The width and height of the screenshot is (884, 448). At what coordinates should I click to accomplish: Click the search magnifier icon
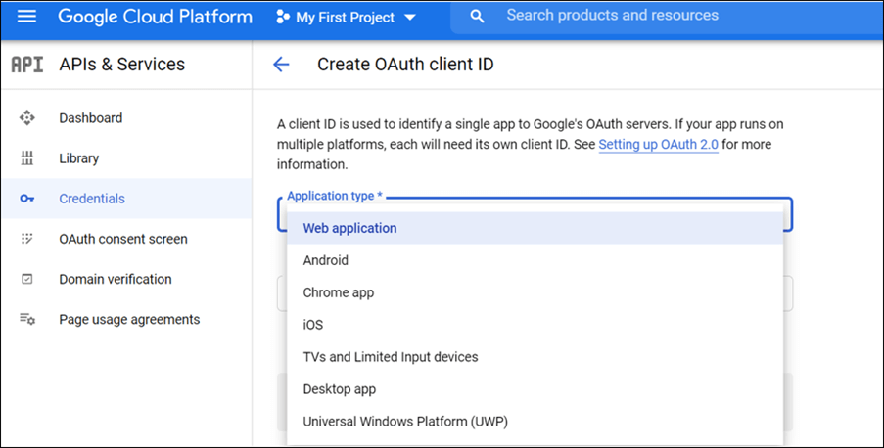[477, 17]
